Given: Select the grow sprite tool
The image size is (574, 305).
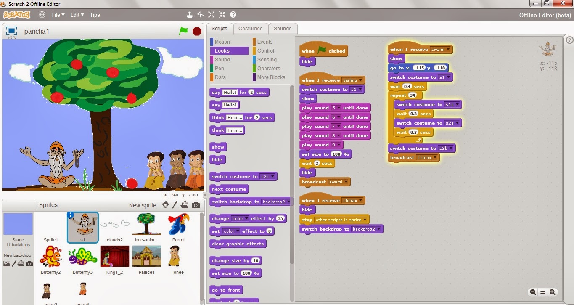Looking at the screenshot, I should click(x=211, y=14).
